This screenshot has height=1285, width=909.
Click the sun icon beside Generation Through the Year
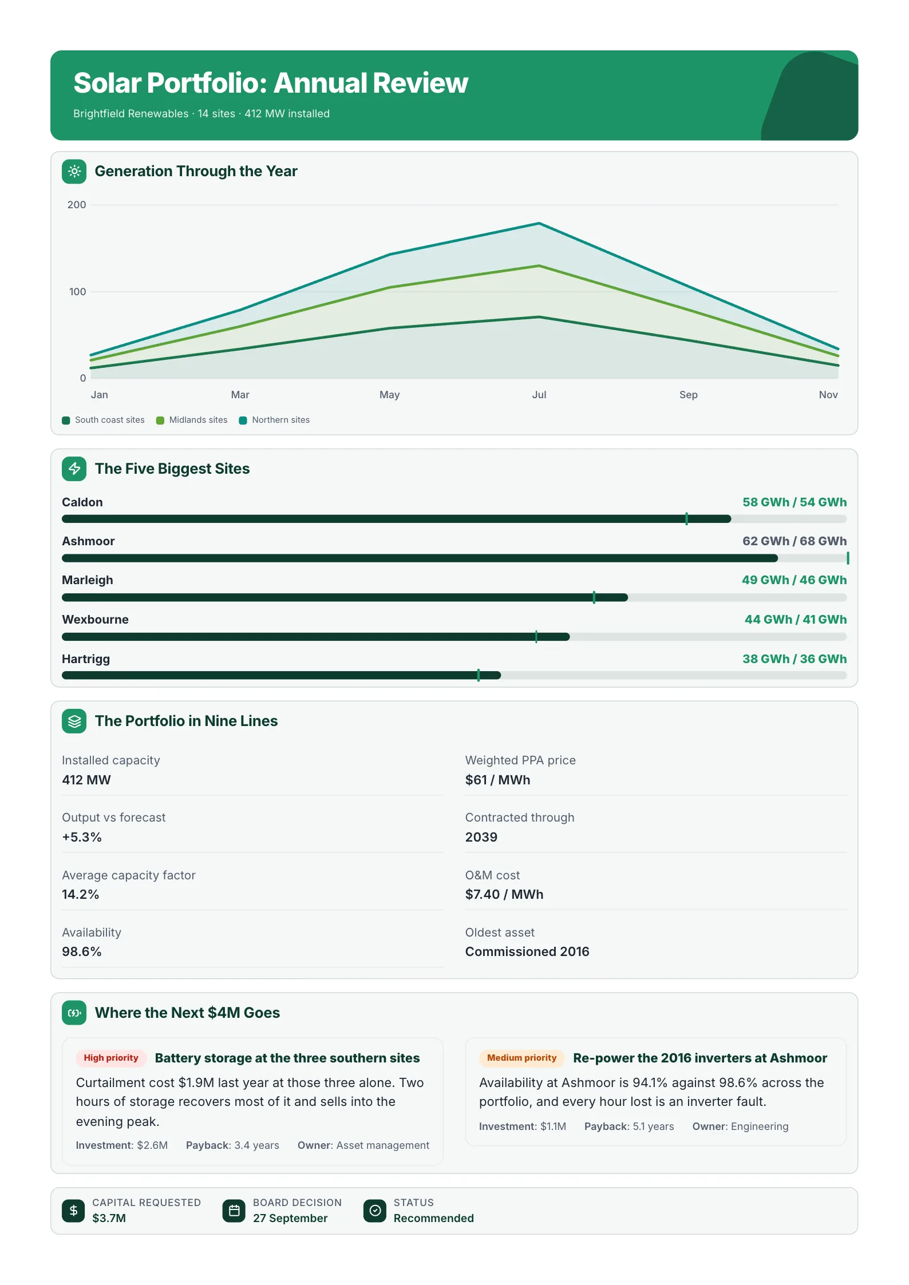(x=74, y=171)
